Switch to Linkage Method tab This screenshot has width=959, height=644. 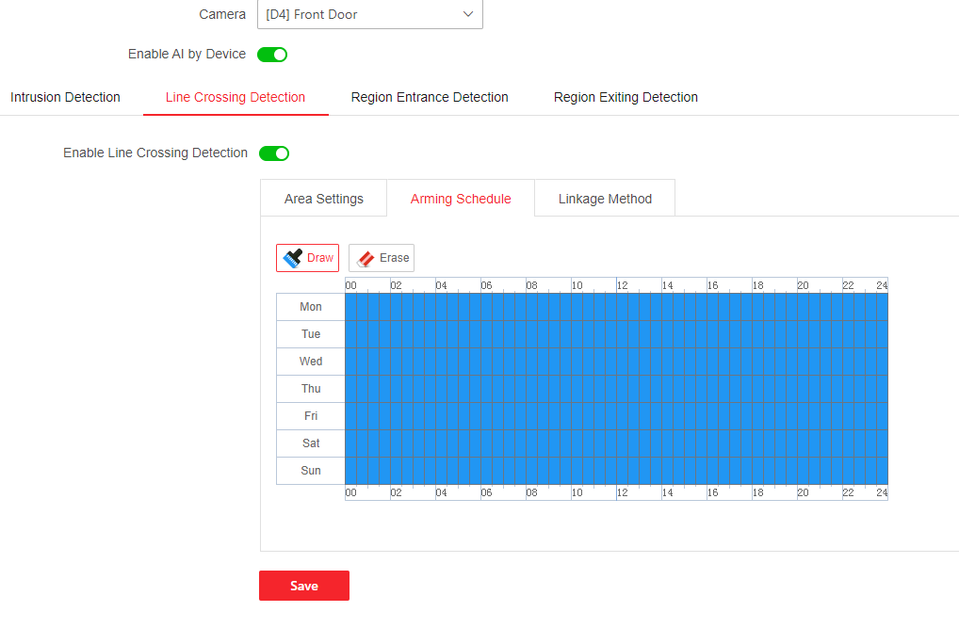tap(605, 199)
